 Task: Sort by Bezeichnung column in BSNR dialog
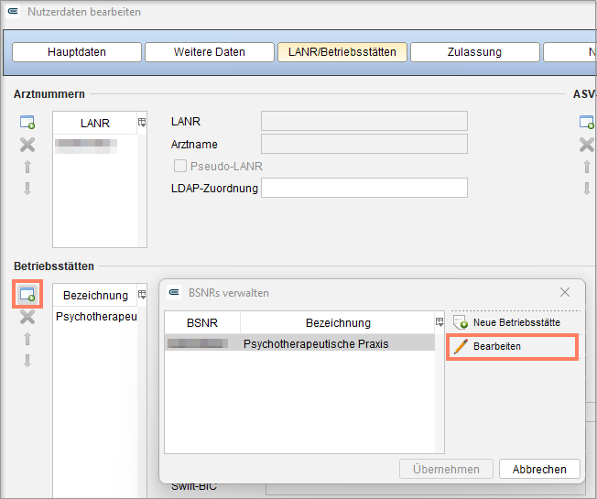click(338, 323)
